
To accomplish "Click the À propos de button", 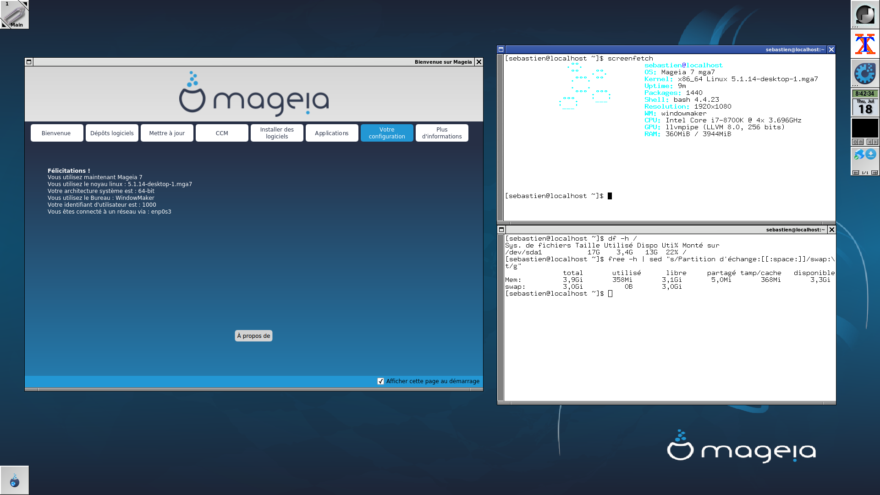I will (x=253, y=336).
